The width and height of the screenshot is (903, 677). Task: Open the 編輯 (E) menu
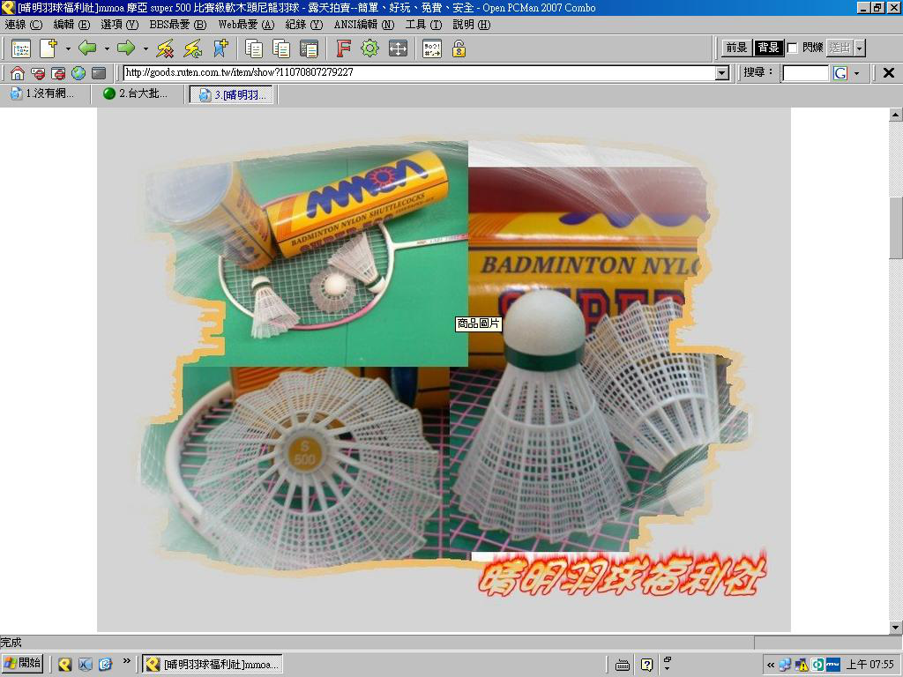click(71, 25)
